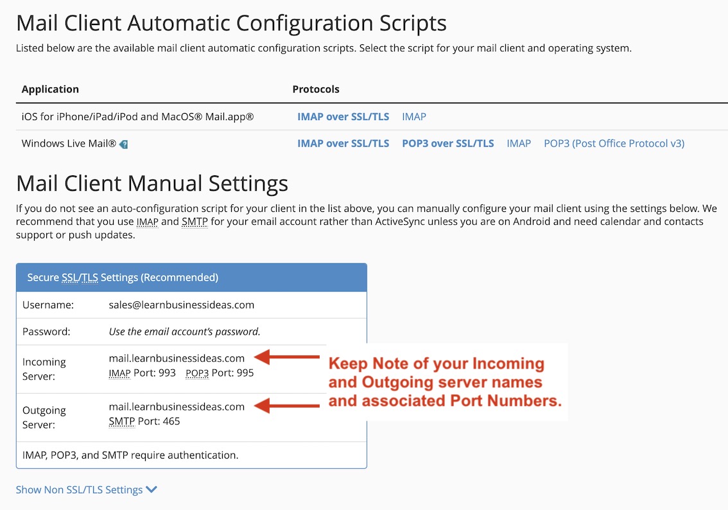Screen dimensions: 728x510
Task: Open POP3 (Post Office Protocol v3) script
Action: tap(613, 143)
